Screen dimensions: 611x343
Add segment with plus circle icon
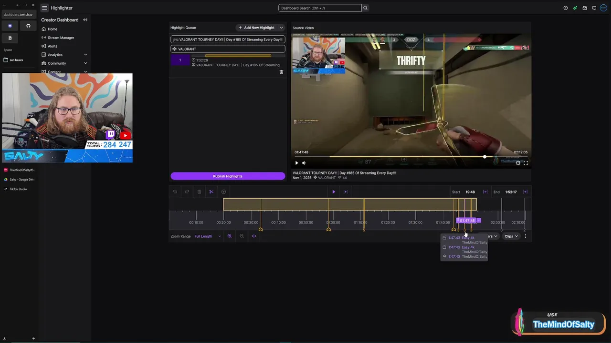click(223, 192)
